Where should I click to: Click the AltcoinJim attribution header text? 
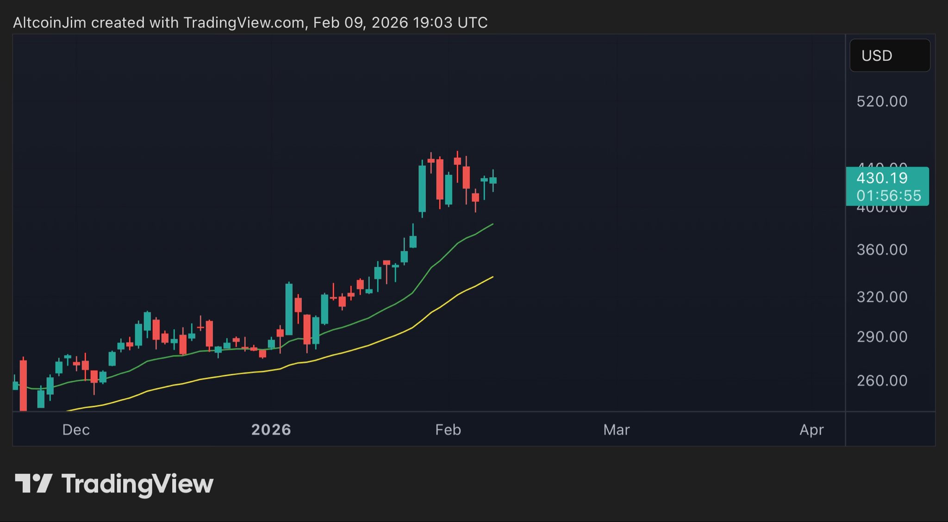coord(250,22)
